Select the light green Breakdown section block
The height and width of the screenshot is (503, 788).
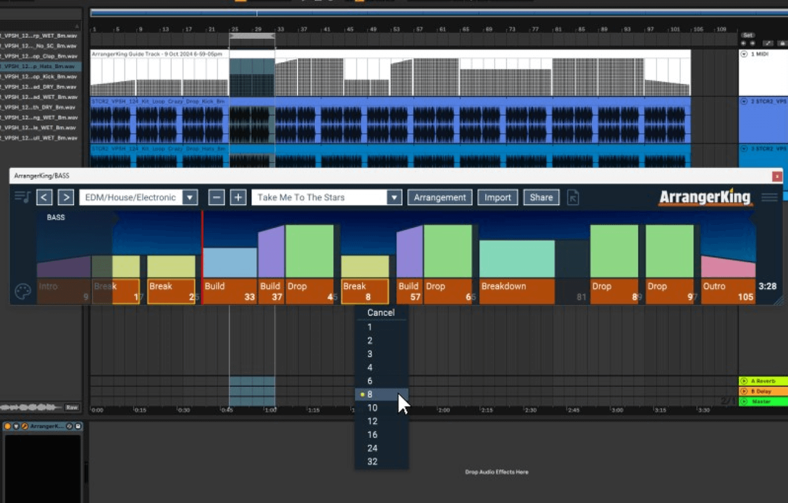[516, 259]
